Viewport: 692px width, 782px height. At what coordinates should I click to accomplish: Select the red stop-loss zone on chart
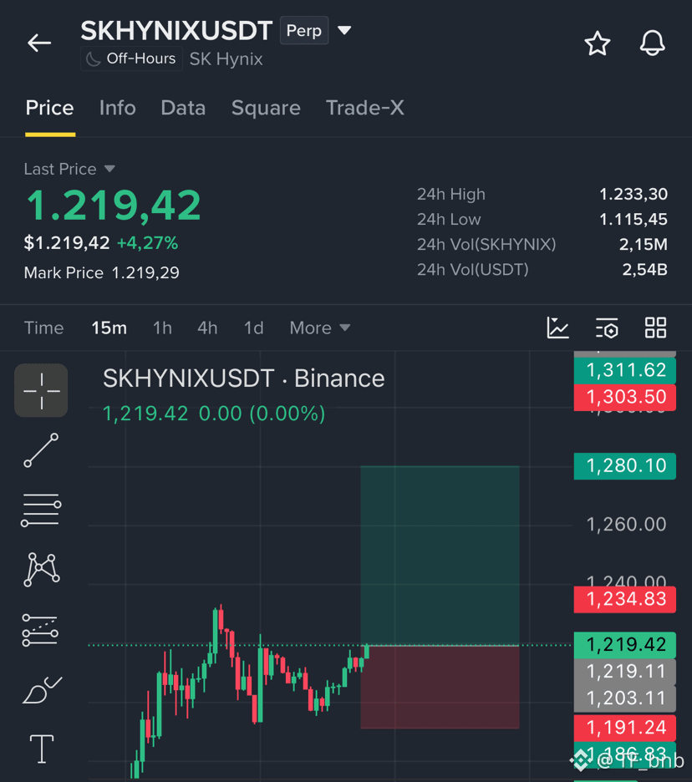440,688
